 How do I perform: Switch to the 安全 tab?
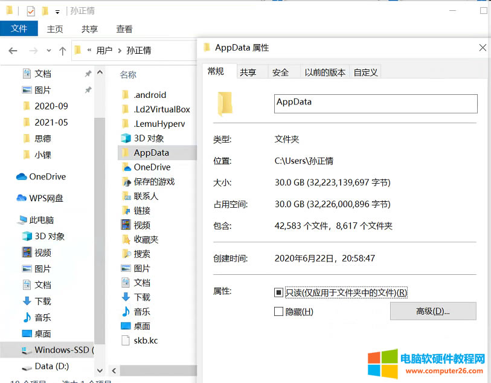pyautogui.click(x=280, y=72)
